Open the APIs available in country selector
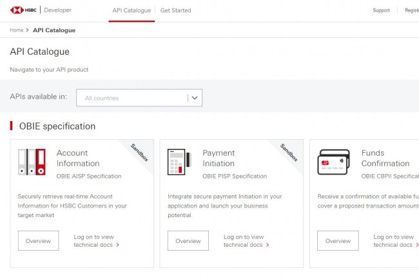 [139, 98]
